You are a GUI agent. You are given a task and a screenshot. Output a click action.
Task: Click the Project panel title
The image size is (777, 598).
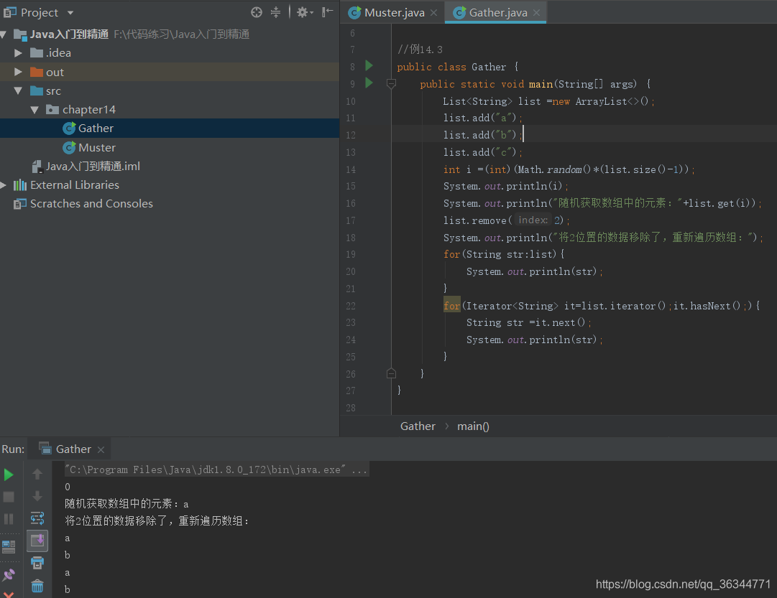click(39, 12)
